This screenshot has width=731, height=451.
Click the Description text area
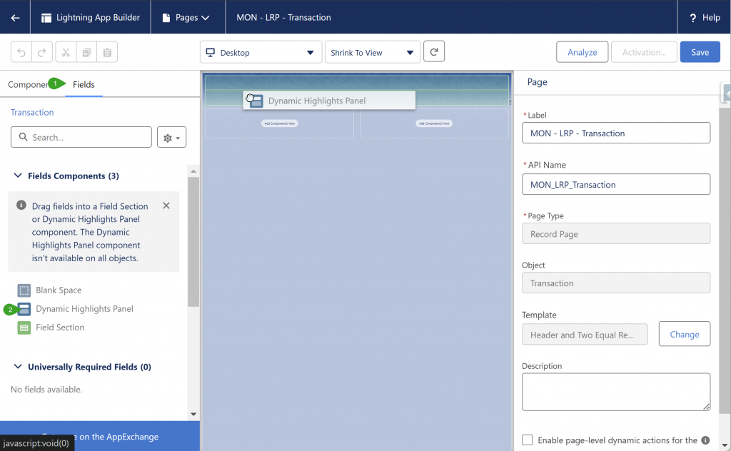pyautogui.click(x=616, y=392)
